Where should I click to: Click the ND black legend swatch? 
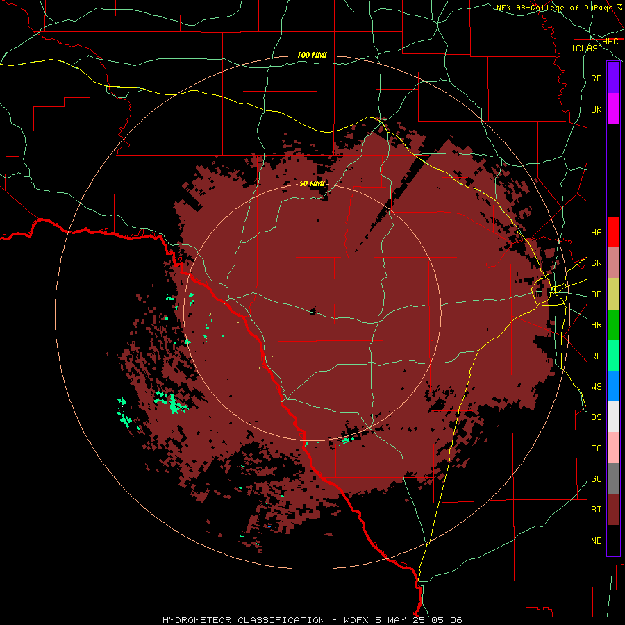pos(613,540)
